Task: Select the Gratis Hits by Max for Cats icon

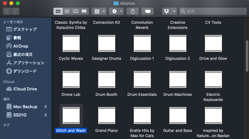Action: 142,116
